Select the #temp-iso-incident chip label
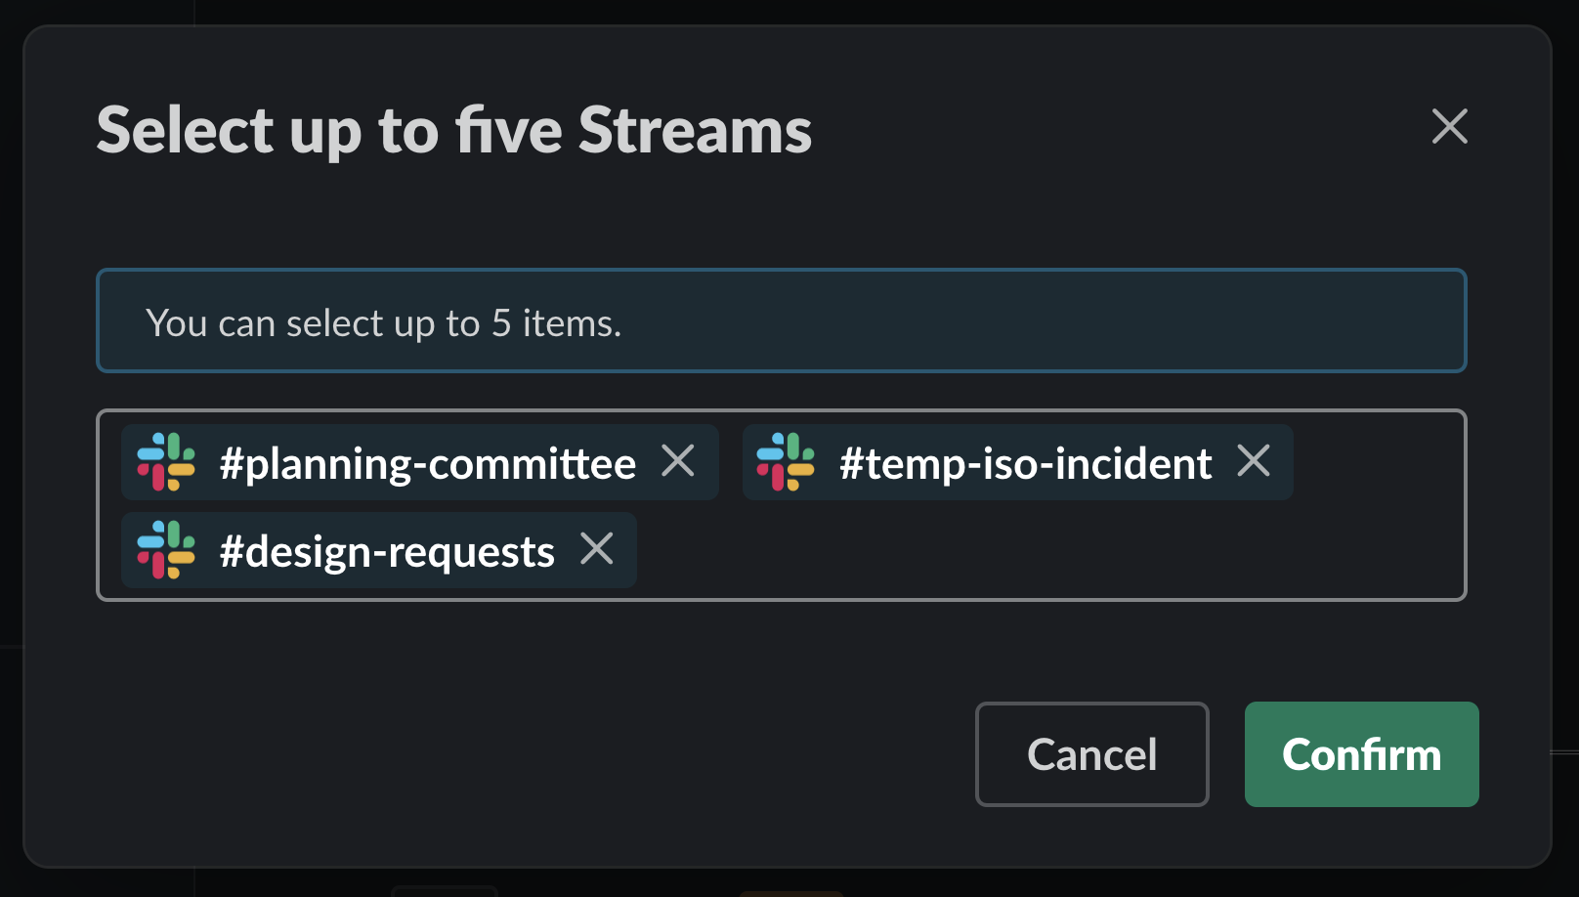Screen dimensions: 1579x897 click(1026, 463)
